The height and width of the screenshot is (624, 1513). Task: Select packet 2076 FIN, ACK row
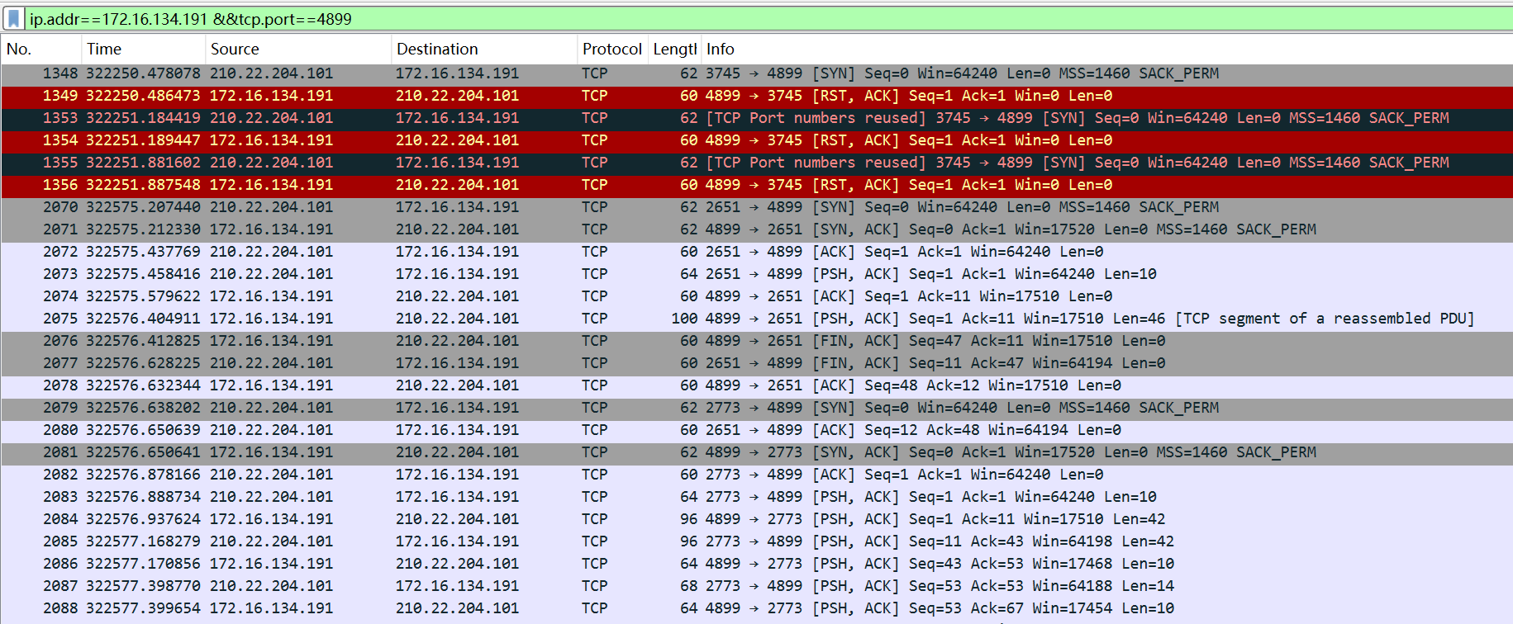(x=756, y=341)
